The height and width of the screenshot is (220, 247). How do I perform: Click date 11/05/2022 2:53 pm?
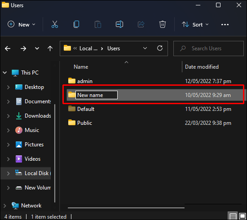208,109
